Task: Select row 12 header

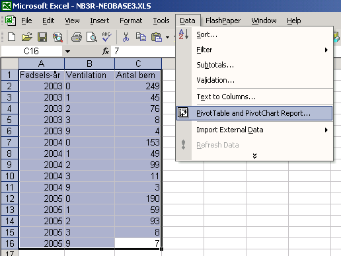Action: point(10,198)
